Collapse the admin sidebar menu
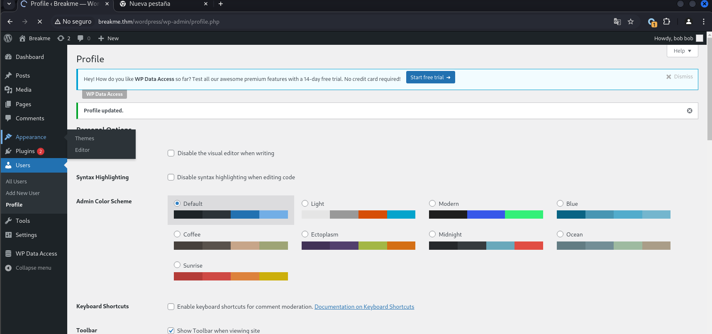 pyautogui.click(x=33, y=268)
